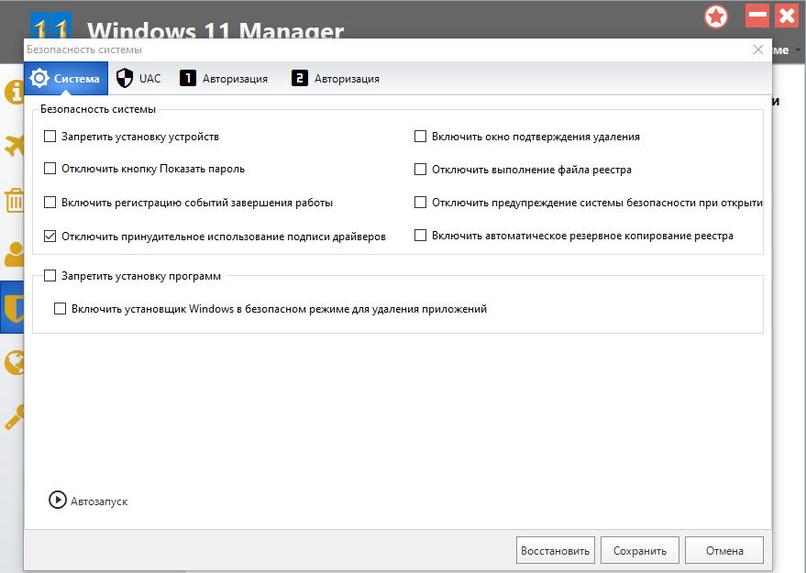Open the globe Network sidebar icon
This screenshot has height=573, width=806.
(x=15, y=362)
